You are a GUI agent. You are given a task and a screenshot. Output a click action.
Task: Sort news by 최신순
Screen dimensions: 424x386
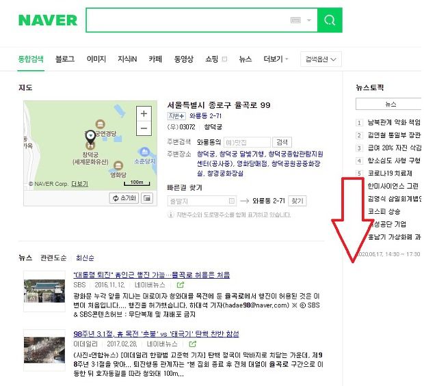click(x=85, y=258)
